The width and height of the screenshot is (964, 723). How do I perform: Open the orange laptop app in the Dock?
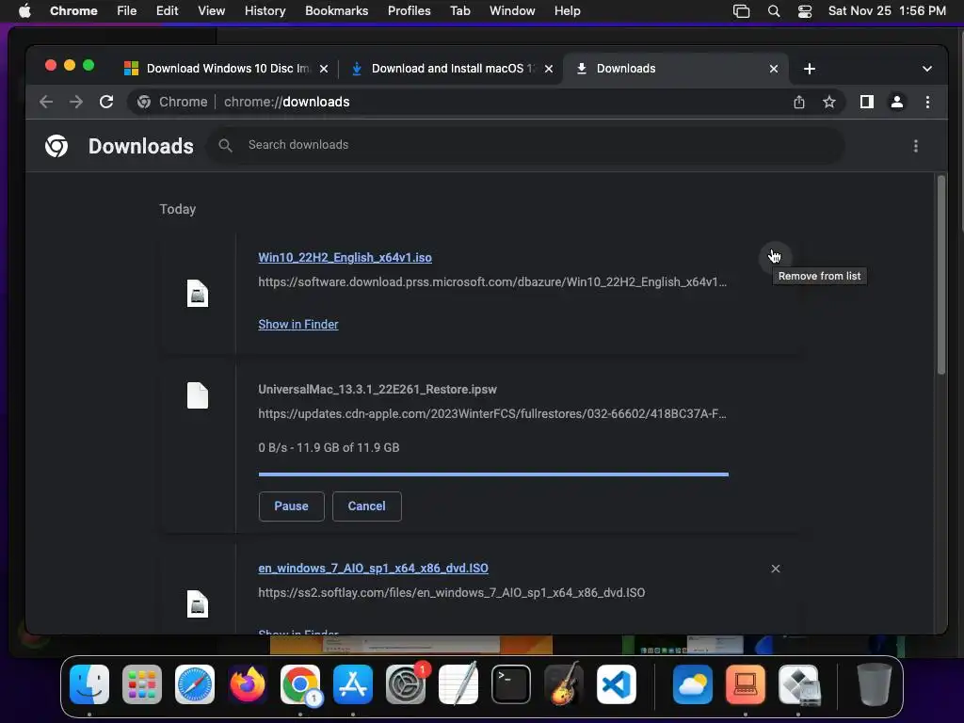click(x=746, y=684)
